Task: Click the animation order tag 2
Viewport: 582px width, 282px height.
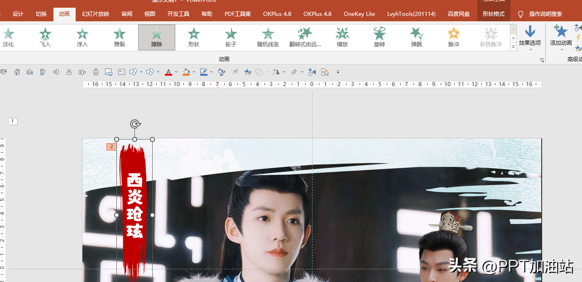Action: pos(111,147)
